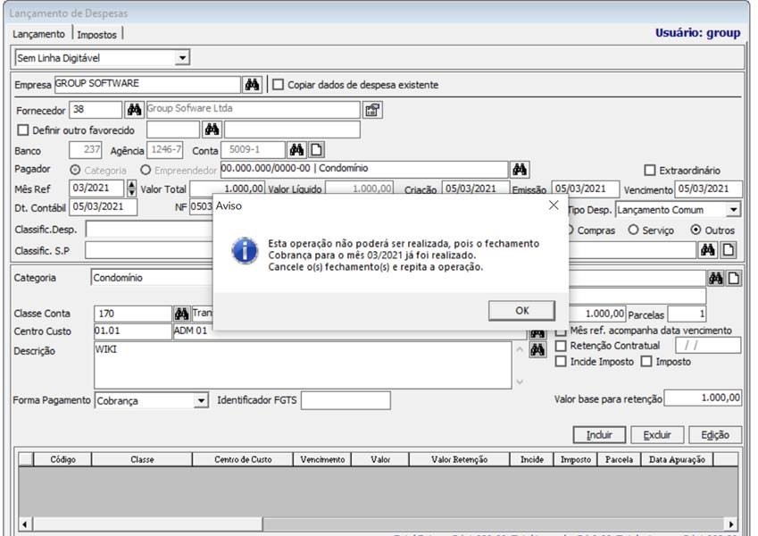
Task: Click the Mês Ref spinner arrows
Action: 131,188
